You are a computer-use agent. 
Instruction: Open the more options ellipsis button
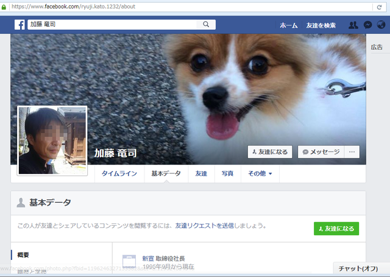tap(352, 152)
